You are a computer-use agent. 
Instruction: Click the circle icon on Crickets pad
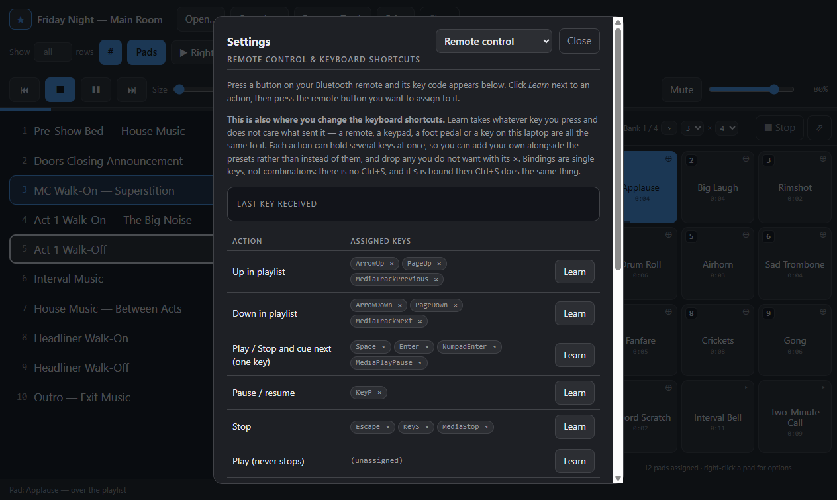click(746, 312)
